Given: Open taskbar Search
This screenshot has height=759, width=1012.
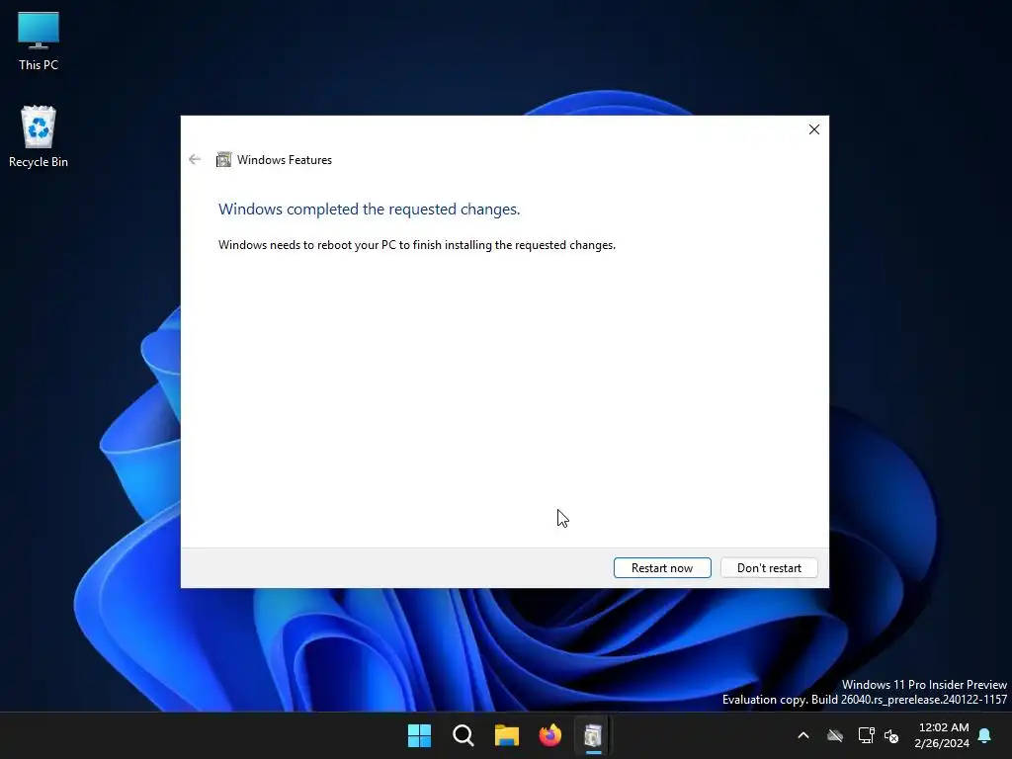Looking at the screenshot, I should 464,735.
